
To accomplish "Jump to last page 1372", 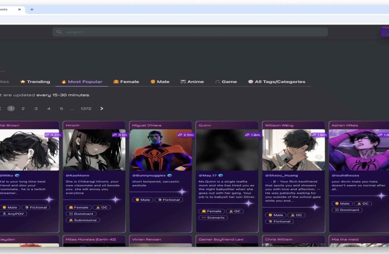I will pos(86,109).
